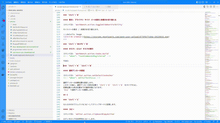
Task: Click the main* branch in status bar
Action: [17, 121]
